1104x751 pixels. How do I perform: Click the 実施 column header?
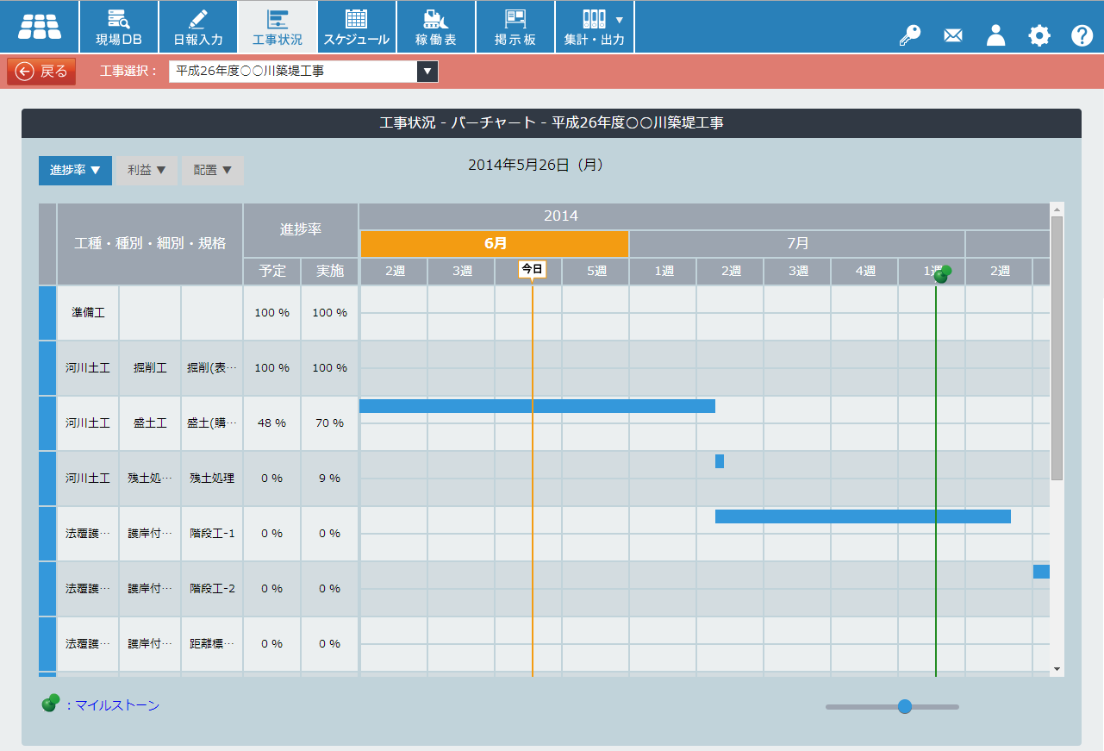(329, 271)
